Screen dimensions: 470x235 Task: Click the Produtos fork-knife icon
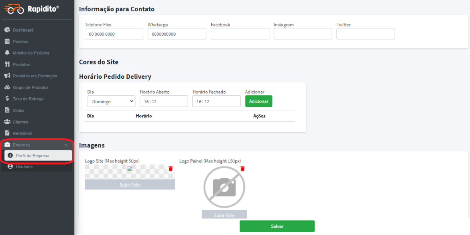[x=8, y=64]
